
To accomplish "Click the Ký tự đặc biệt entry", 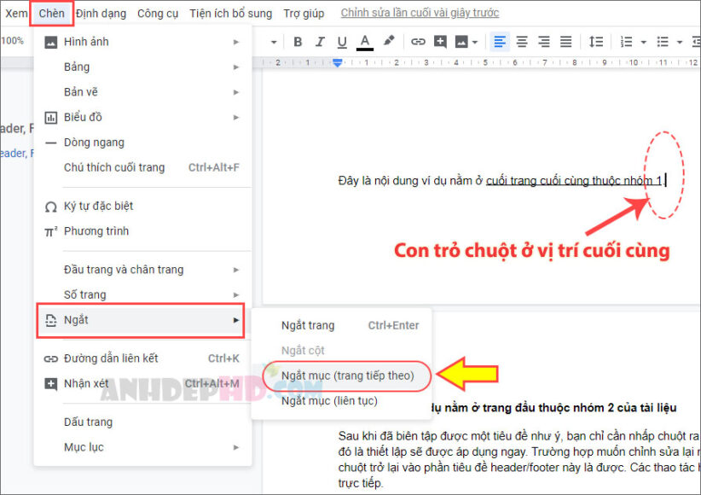I will pyautogui.click(x=98, y=206).
